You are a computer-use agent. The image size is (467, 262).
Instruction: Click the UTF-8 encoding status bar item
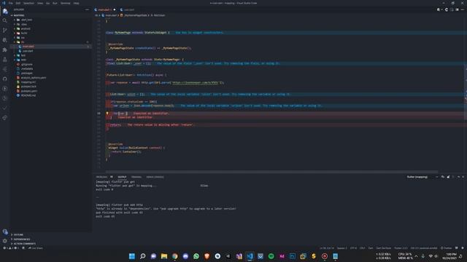353,248
